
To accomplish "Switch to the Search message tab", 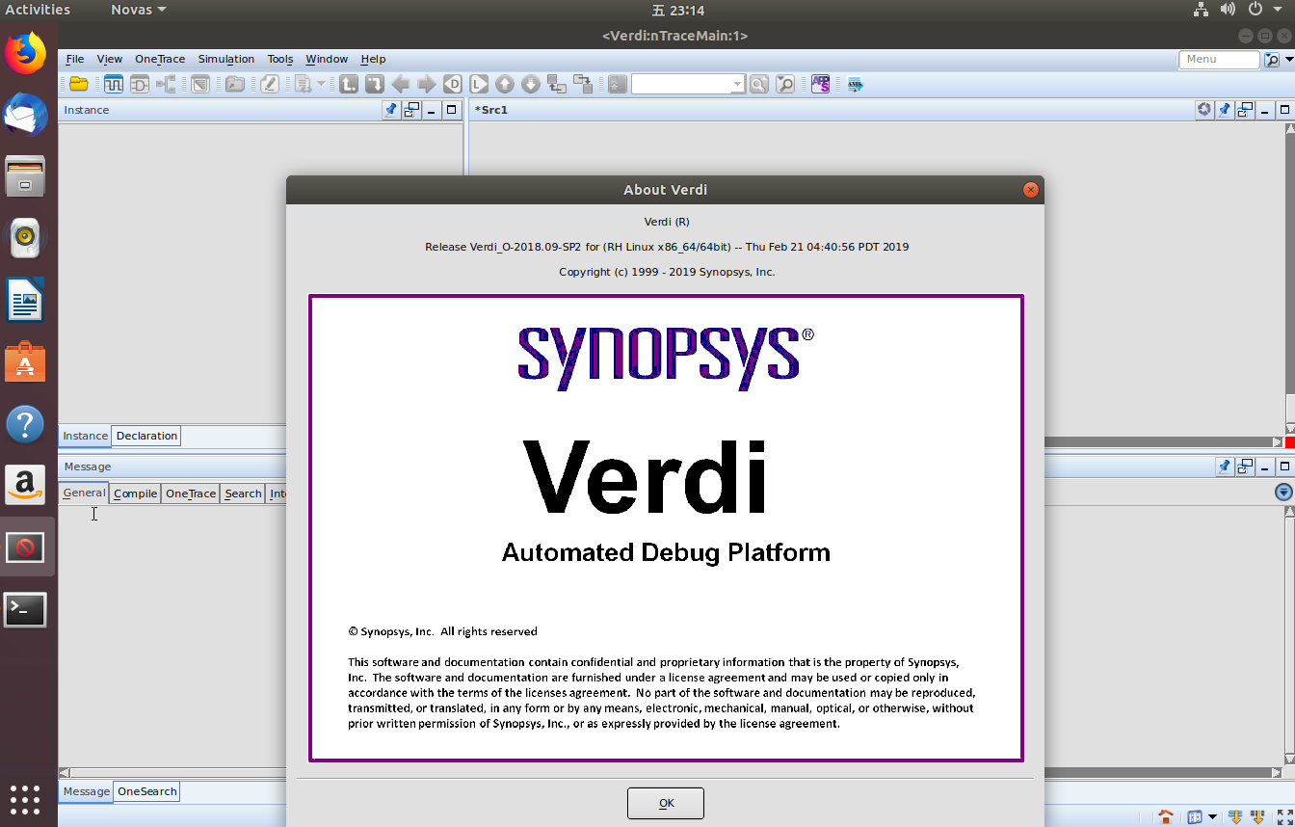I will point(243,494).
